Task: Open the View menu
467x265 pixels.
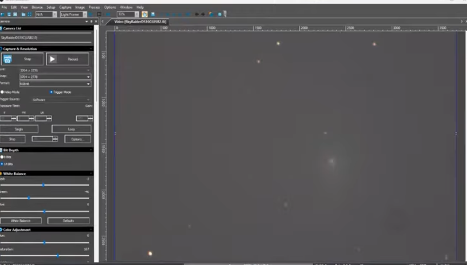Action: [24, 7]
